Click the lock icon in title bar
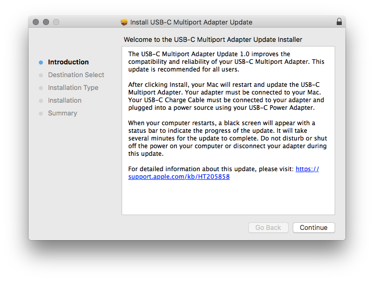Screen dimensions: 374x281 click(x=339, y=21)
